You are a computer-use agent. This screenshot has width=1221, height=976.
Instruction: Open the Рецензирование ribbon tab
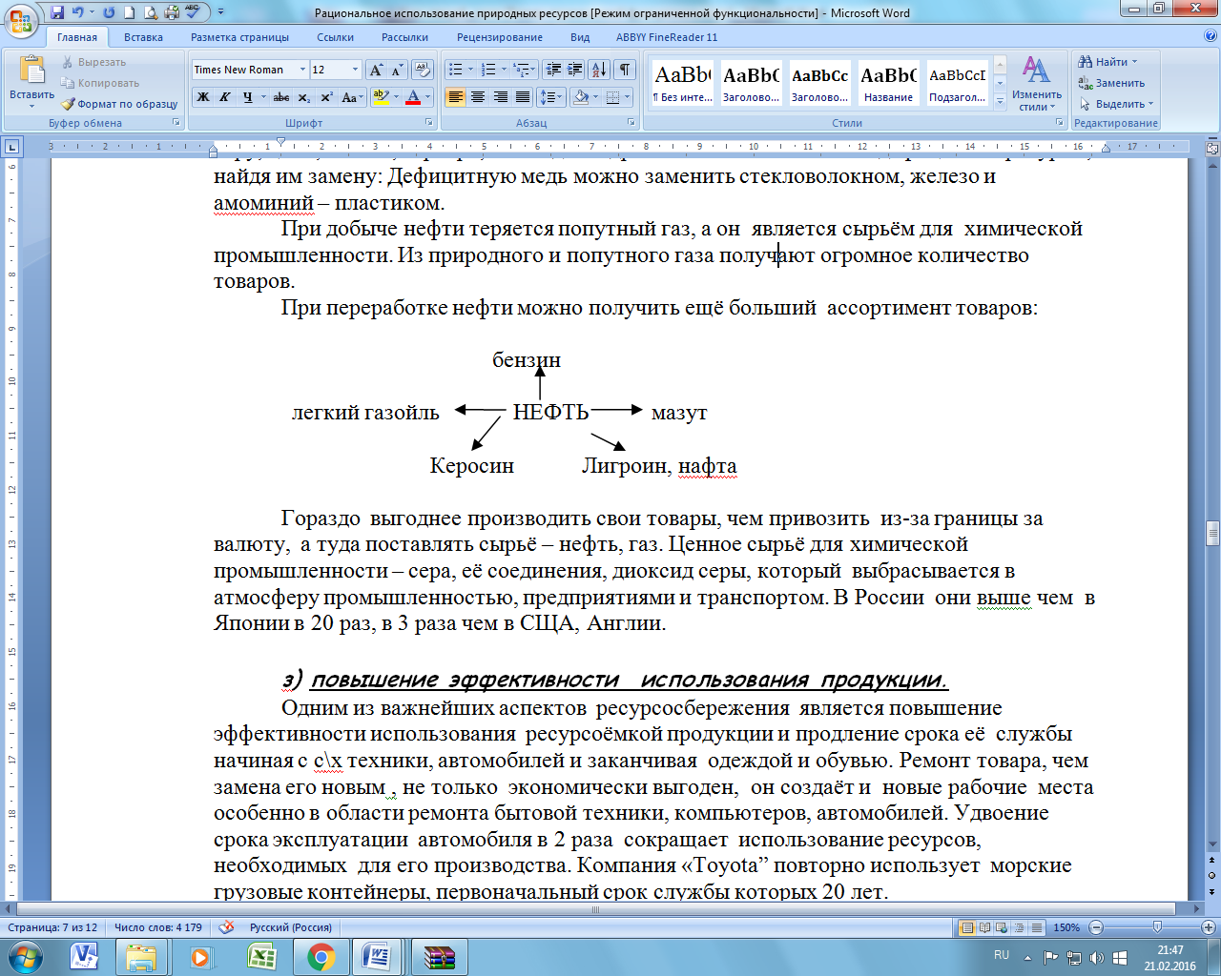click(499, 37)
